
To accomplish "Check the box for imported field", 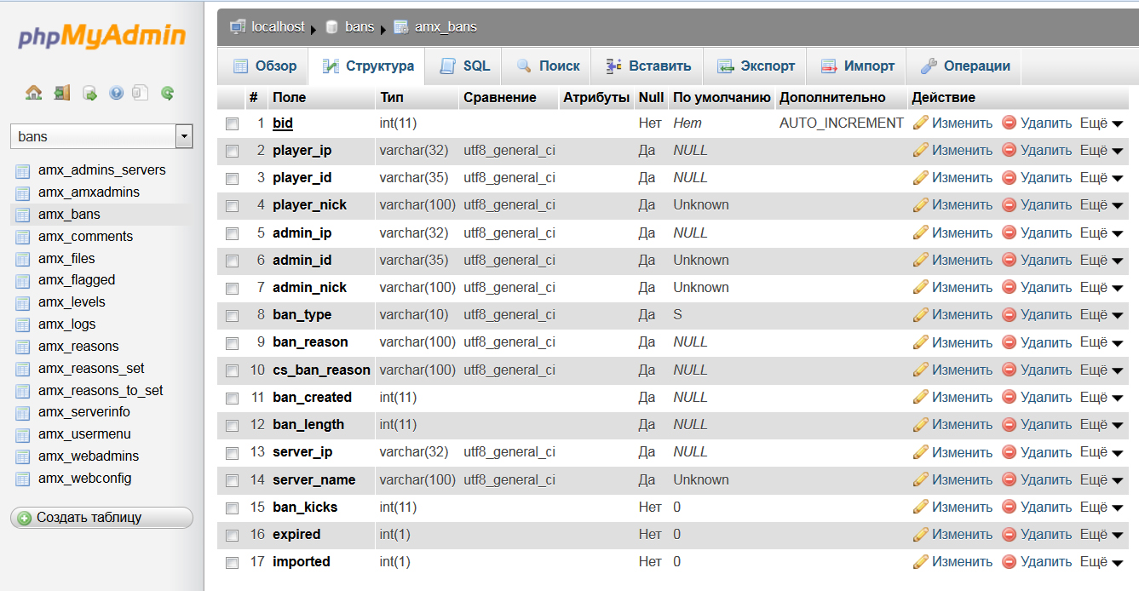I will 232,562.
